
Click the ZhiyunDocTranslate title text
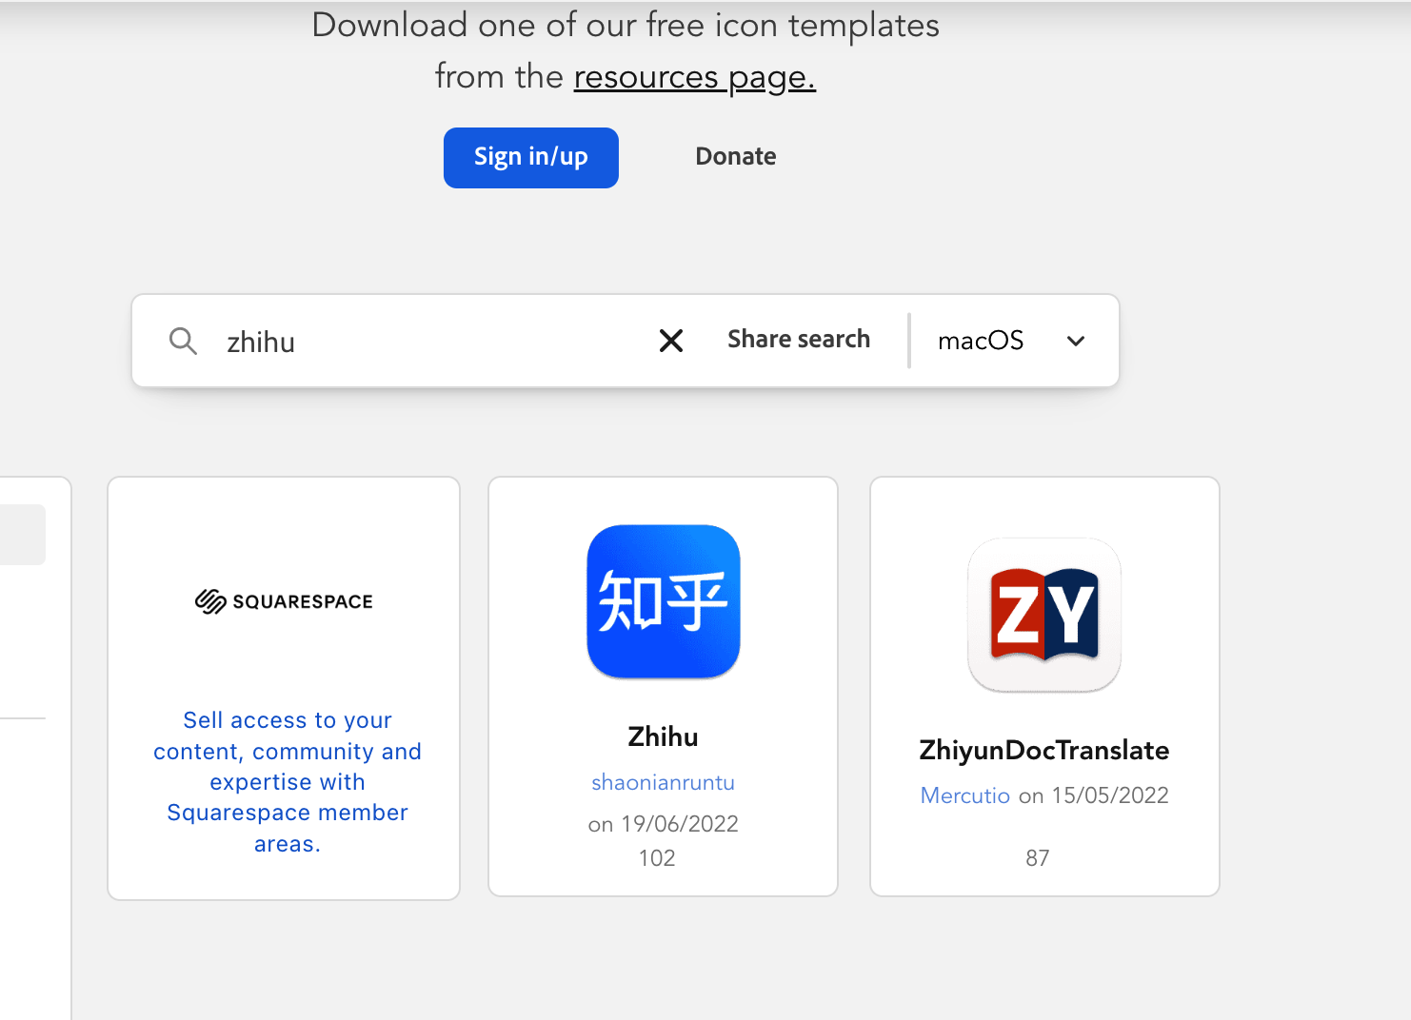[1044, 751]
